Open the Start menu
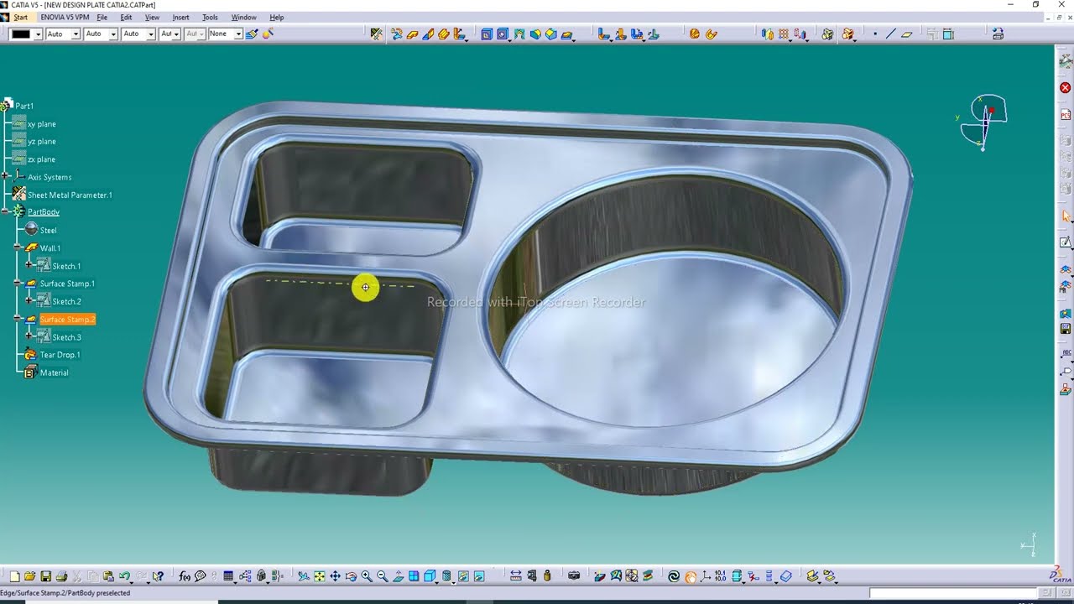Image resolution: width=1074 pixels, height=604 pixels. click(x=20, y=17)
